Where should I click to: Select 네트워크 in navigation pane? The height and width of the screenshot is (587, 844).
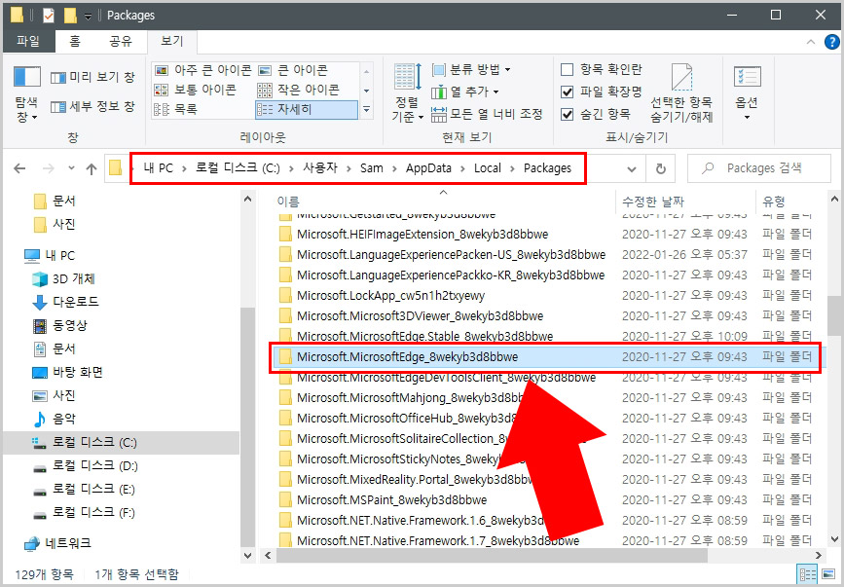tap(58, 543)
